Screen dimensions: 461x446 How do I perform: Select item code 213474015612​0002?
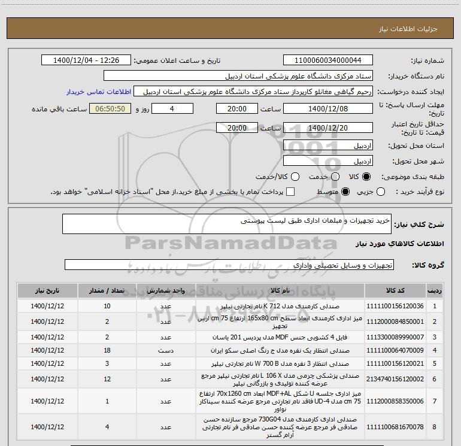[395, 380]
